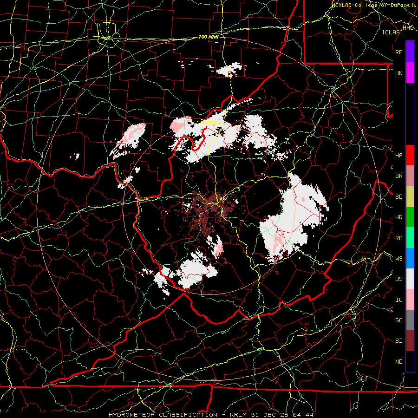Click the yellow-olive BD legend swatch
This screenshot has height=418, width=418.
point(410,196)
